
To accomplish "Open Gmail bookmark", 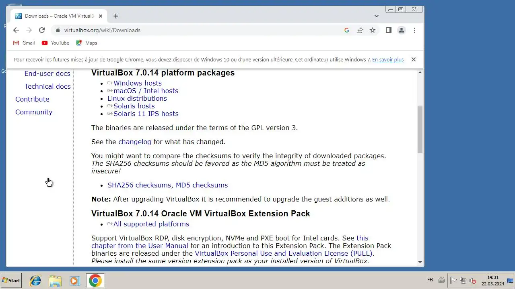I will [24, 43].
